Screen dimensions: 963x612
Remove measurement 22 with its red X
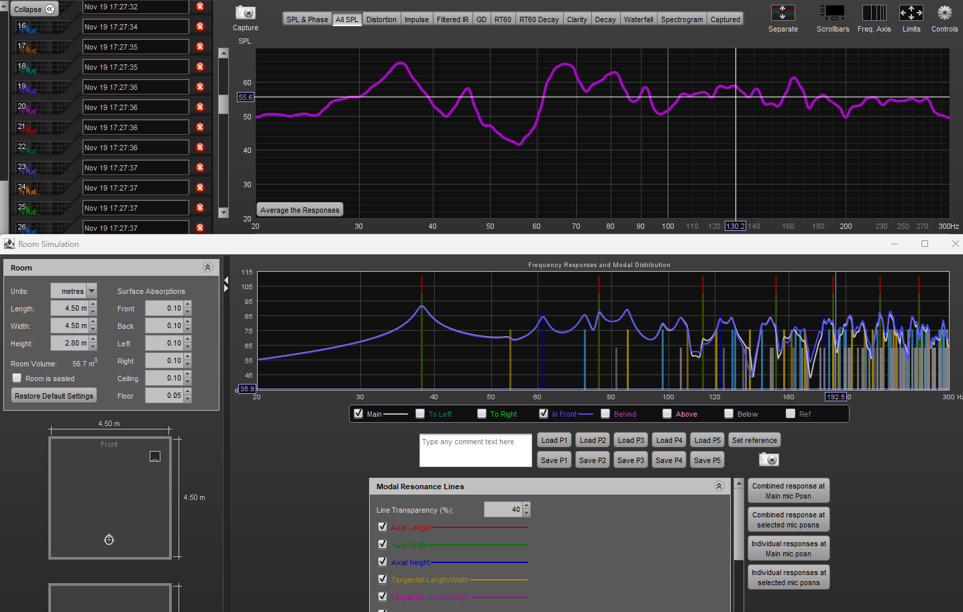[x=200, y=148]
